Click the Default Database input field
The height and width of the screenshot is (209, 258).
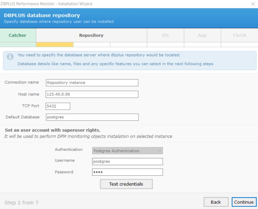tap(92, 117)
